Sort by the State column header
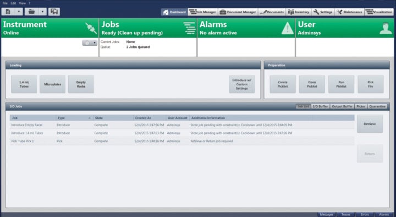Screen dimensions: 396x217 point(113,118)
